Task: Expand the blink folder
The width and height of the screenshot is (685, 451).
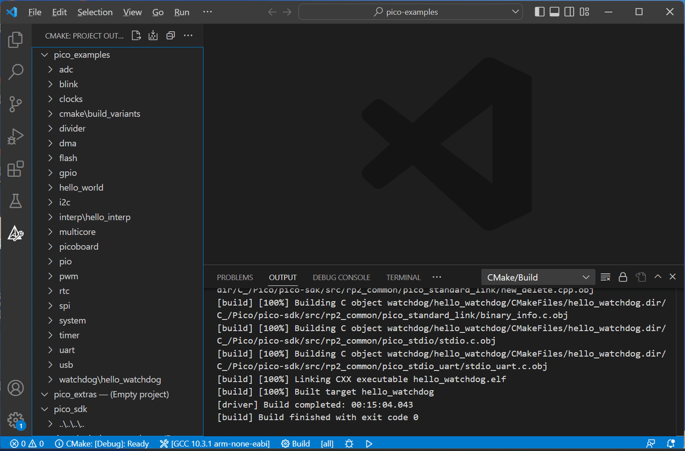Action: tap(50, 84)
